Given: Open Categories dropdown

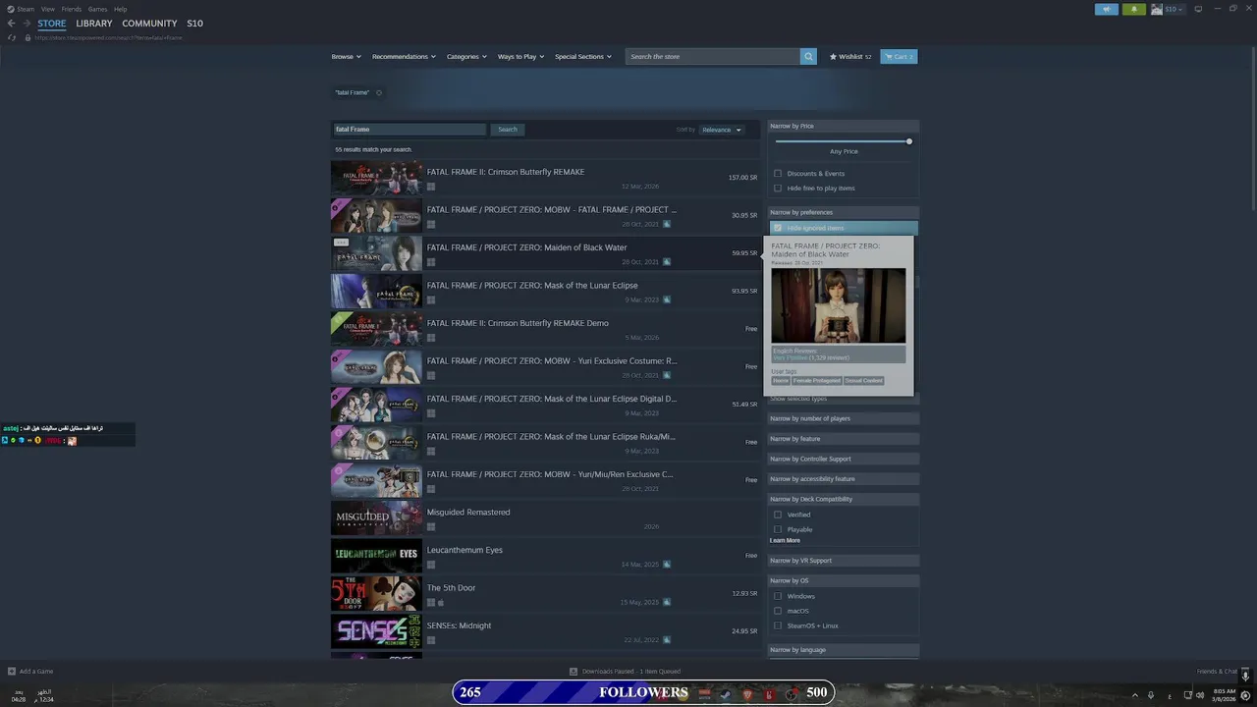Looking at the screenshot, I should pos(466,57).
